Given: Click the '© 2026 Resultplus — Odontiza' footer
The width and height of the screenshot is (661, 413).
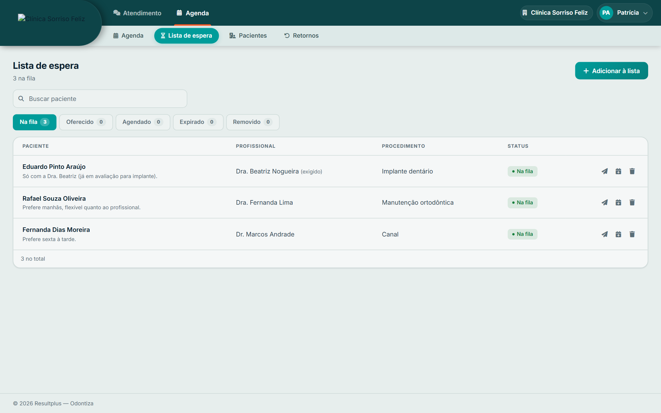Looking at the screenshot, I should [53, 404].
